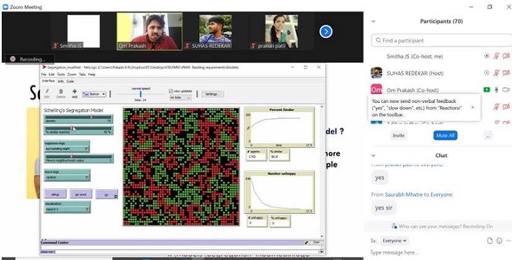Open the chat recipient Everyone dropdown
Screen dimensions: 512x260
click(394, 241)
